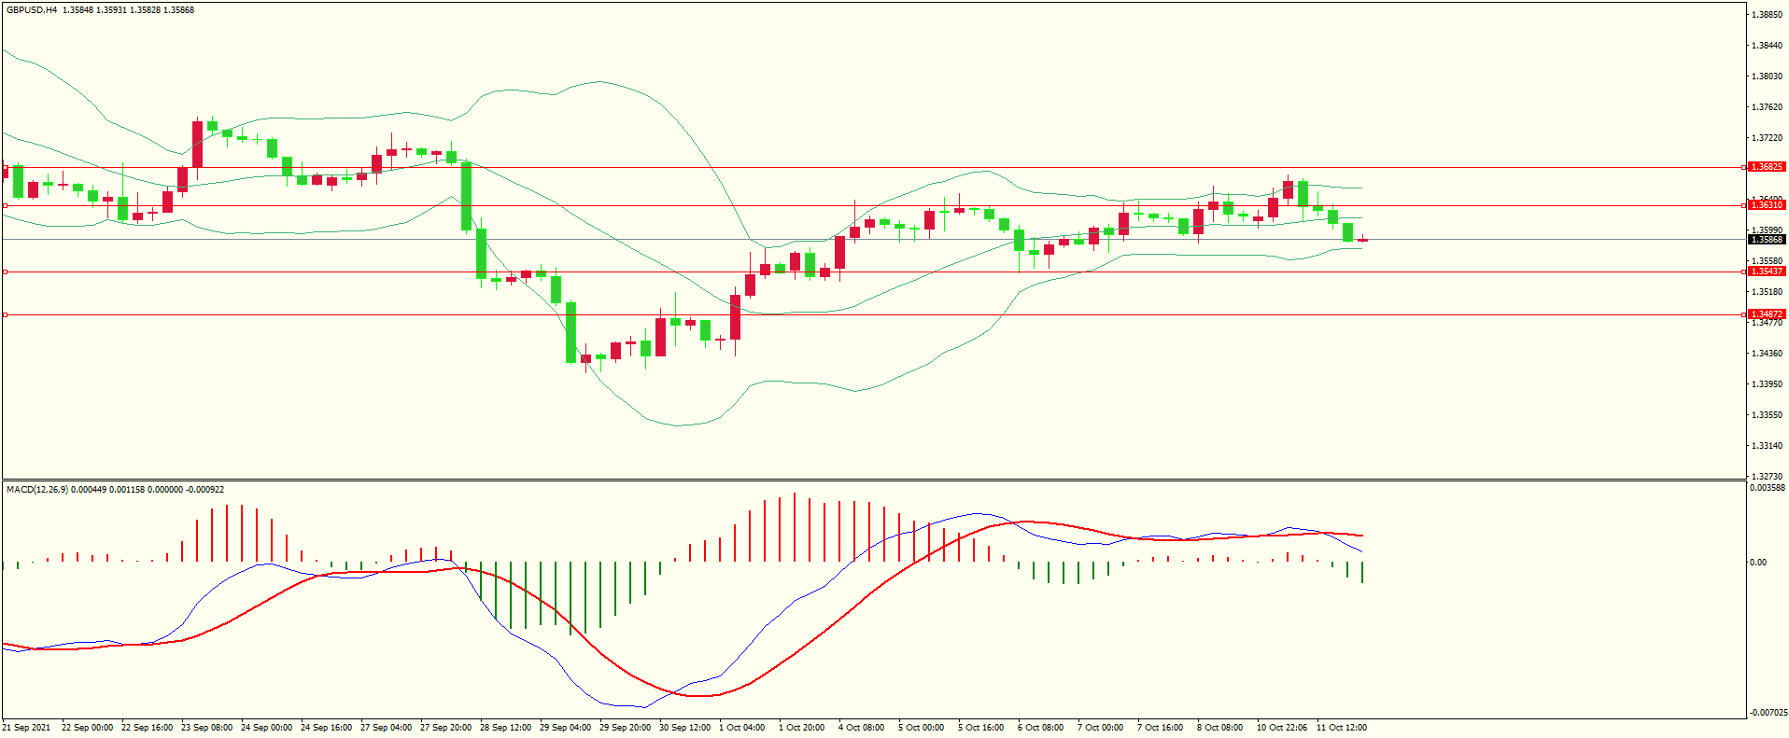Screen dimensions: 1789x738
Task: Click the latest candle at chart's right edge
Action: coord(1362,240)
